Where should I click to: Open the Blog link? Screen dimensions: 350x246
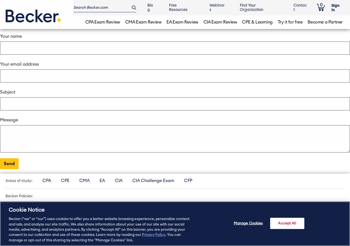pyautogui.click(x=150, y=8)
